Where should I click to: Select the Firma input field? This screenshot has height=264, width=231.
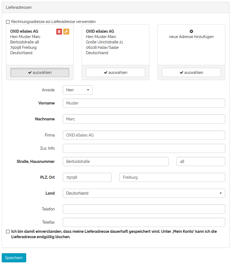coord(144,135)
